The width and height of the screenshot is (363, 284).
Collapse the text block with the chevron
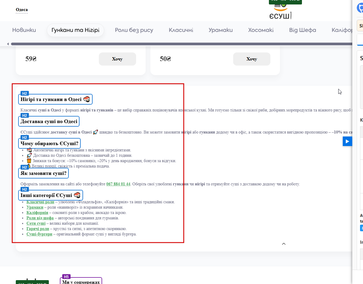(284, 244)
